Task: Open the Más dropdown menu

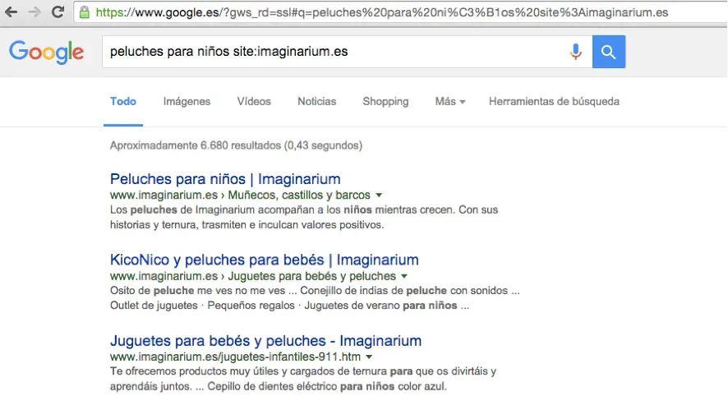Action: (x=450, y=101)
